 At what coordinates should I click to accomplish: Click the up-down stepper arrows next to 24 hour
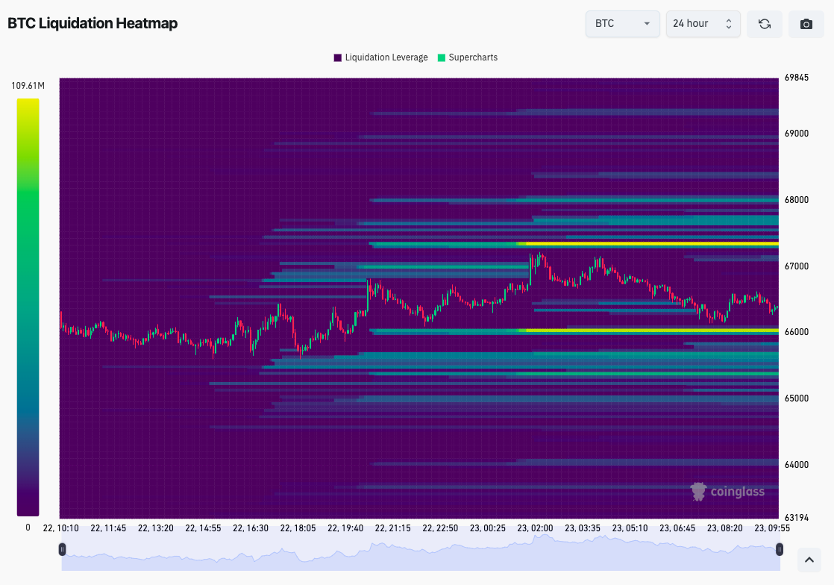(727, 23)
